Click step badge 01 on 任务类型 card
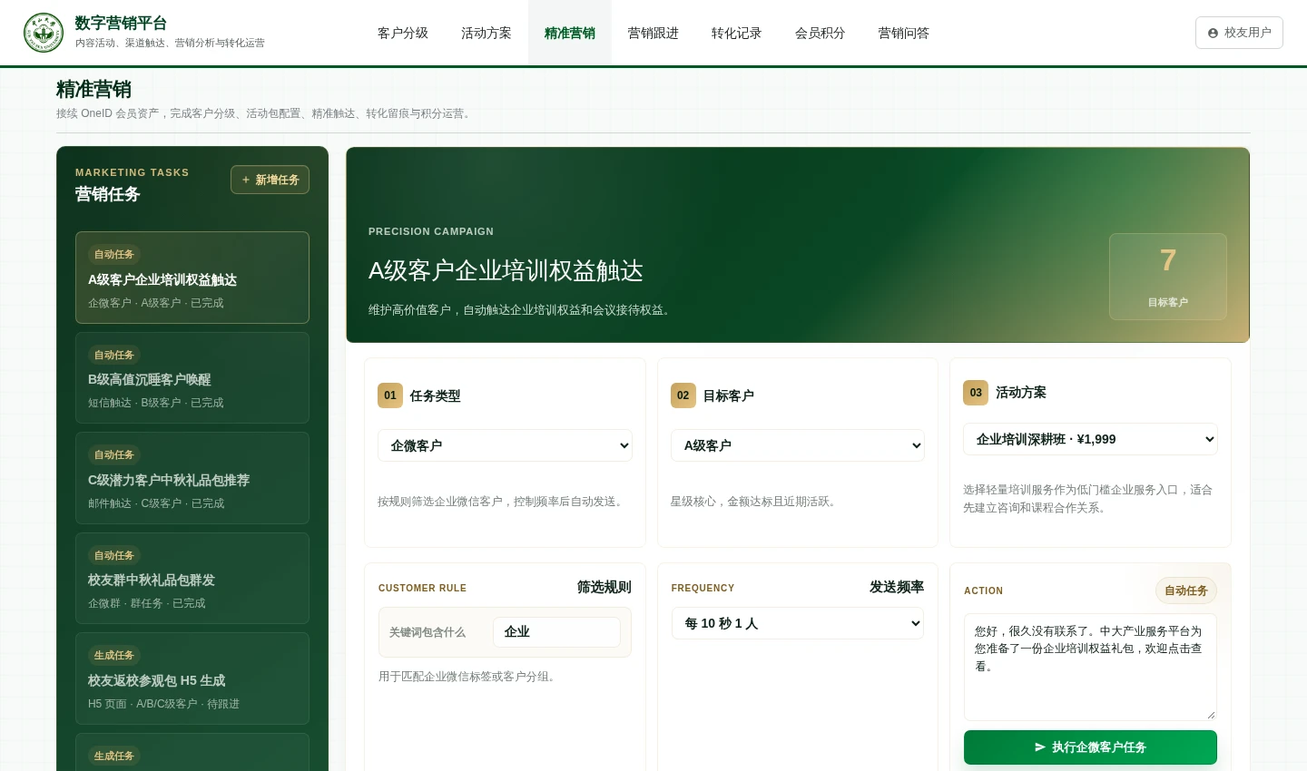This screenshot has width=1307, height=771. (390, 395)
